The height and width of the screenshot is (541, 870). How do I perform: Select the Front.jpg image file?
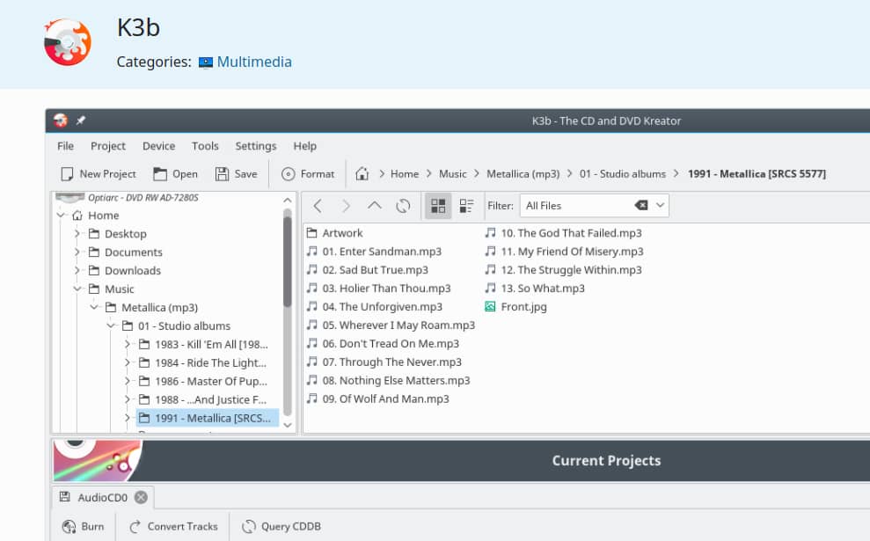pyautogui.click(x=516, y=306)
